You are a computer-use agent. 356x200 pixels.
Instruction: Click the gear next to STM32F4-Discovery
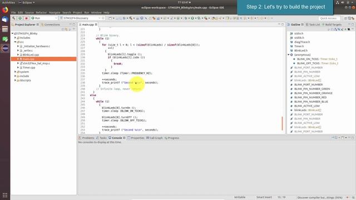103,18
